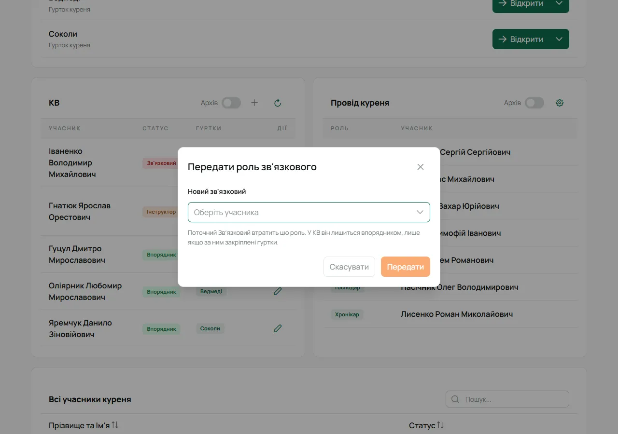Screen dimensions: 618x434
Task: Sort by Прізвище та Ім'я column
Action: pos(84,425)
